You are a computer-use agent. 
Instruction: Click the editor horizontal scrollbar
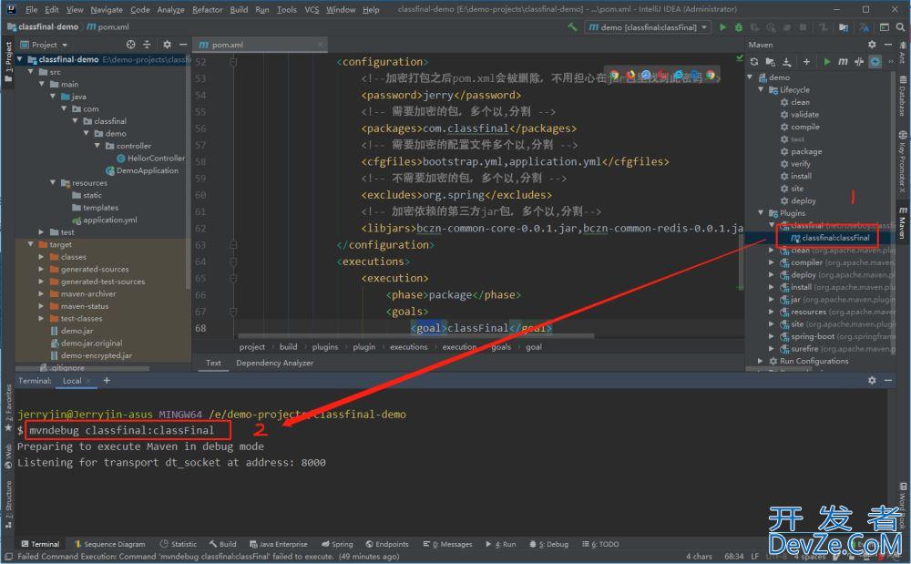point(416,335)
